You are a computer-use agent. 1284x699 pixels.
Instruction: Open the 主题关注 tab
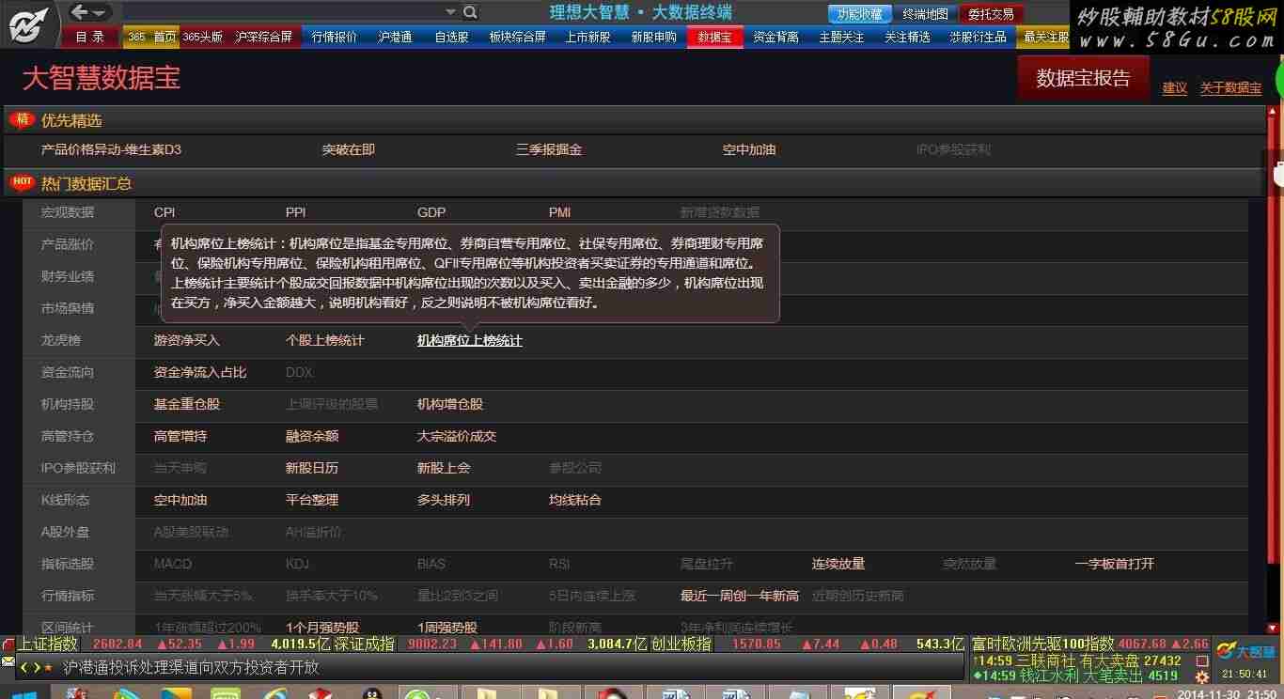click(x=842, y=37)
